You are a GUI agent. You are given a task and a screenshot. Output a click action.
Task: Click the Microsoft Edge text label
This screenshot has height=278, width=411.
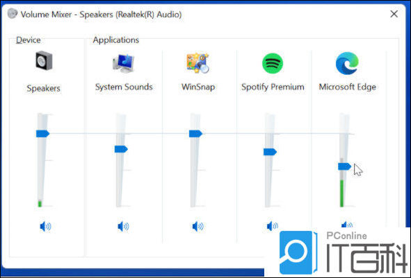click(347, 87)
